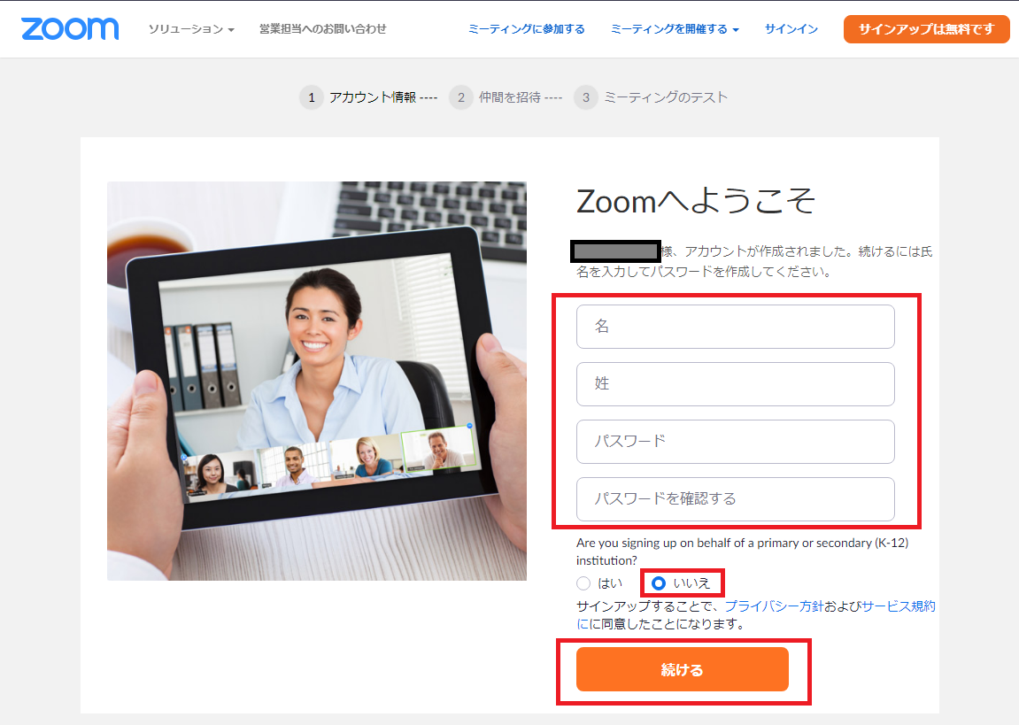
Task: Select the はい radio button
Action: (583, 583)
